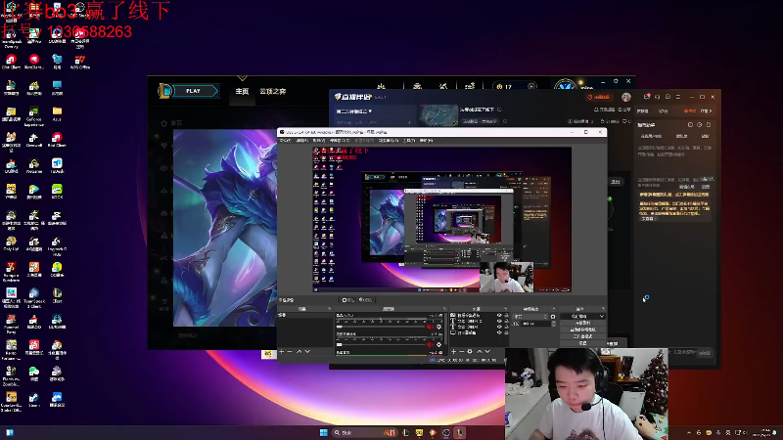Screen dimensions: 783x440
Task: Toggle visibility eye of first OBS source
Action: (x=499, y=315)
